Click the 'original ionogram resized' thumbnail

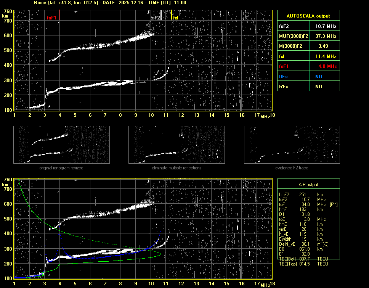pyautogui.click(x=61, y=145)
